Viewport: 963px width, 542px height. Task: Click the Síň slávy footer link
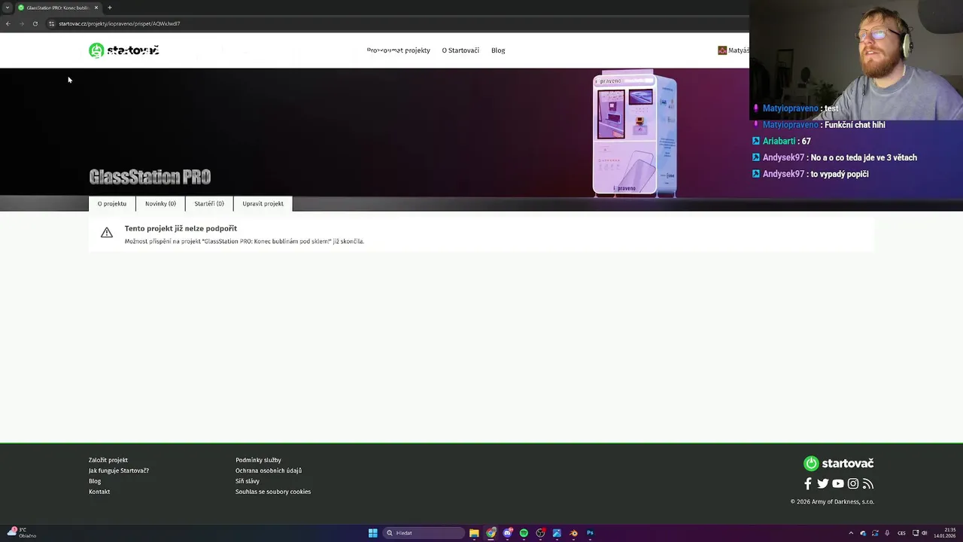(248, 481)
